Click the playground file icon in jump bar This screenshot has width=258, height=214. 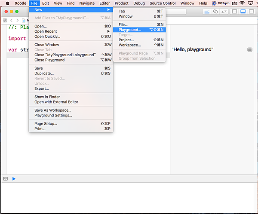[x=24, y=20]
